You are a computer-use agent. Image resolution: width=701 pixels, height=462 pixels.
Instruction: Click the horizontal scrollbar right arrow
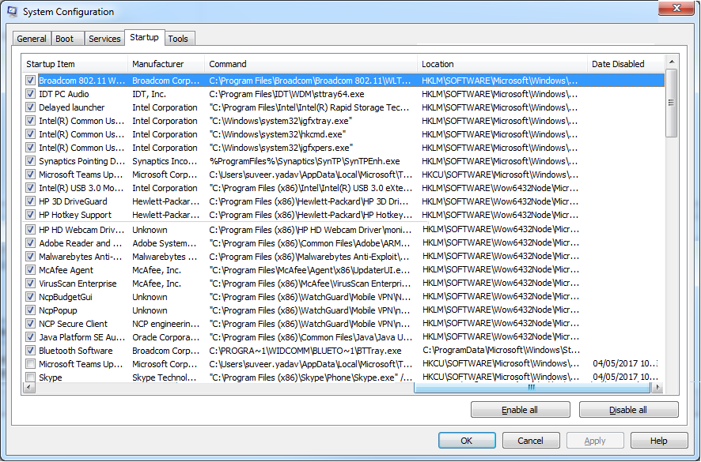pos(657,388)
